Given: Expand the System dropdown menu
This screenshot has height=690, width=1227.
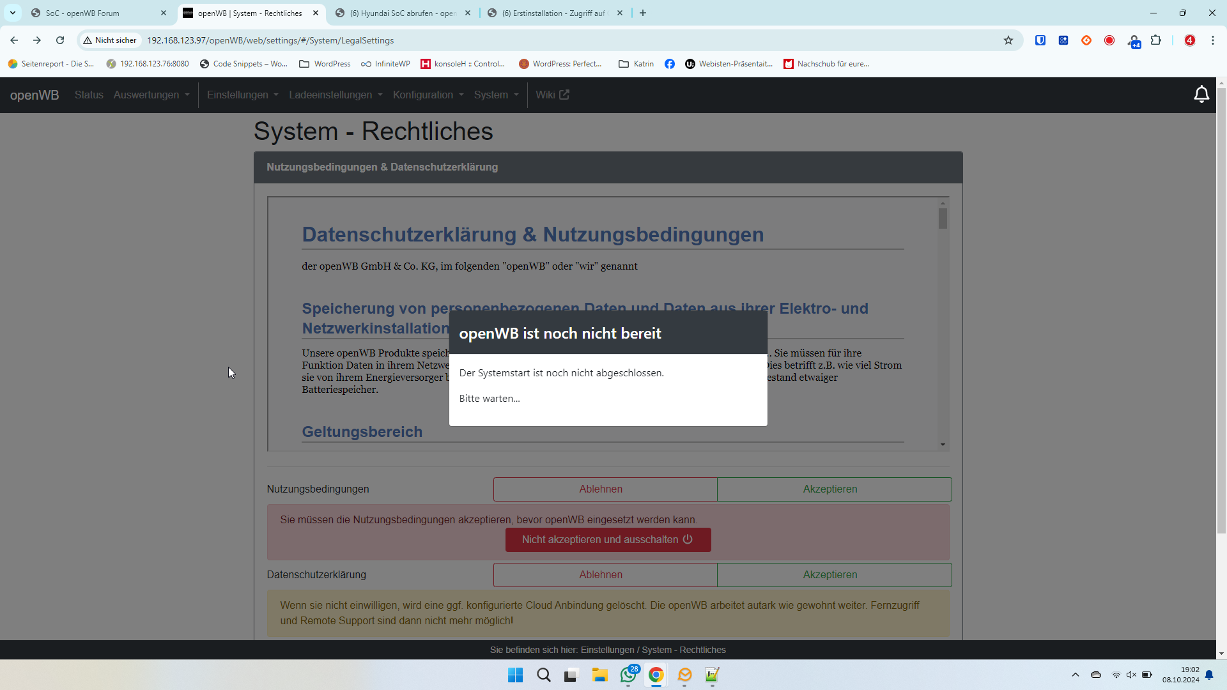Looking at the screenshot, I should [x=497, y=95].
